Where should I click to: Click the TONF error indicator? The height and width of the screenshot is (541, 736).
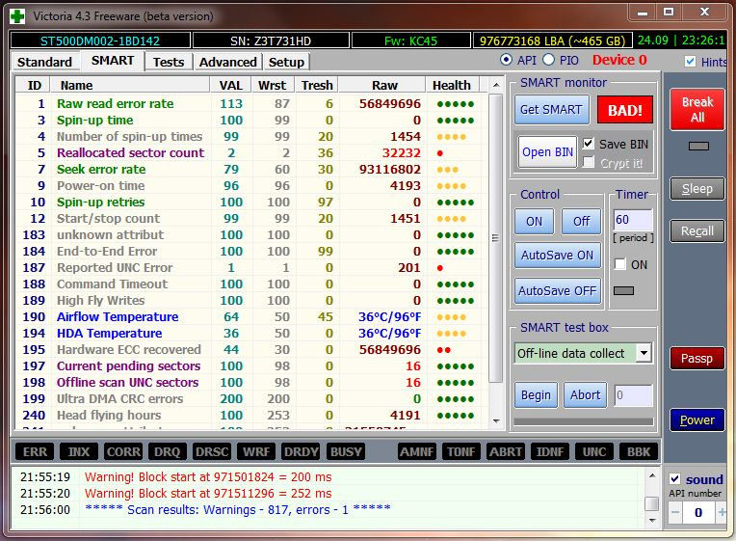pyautogui.click(x=460, y=451)
